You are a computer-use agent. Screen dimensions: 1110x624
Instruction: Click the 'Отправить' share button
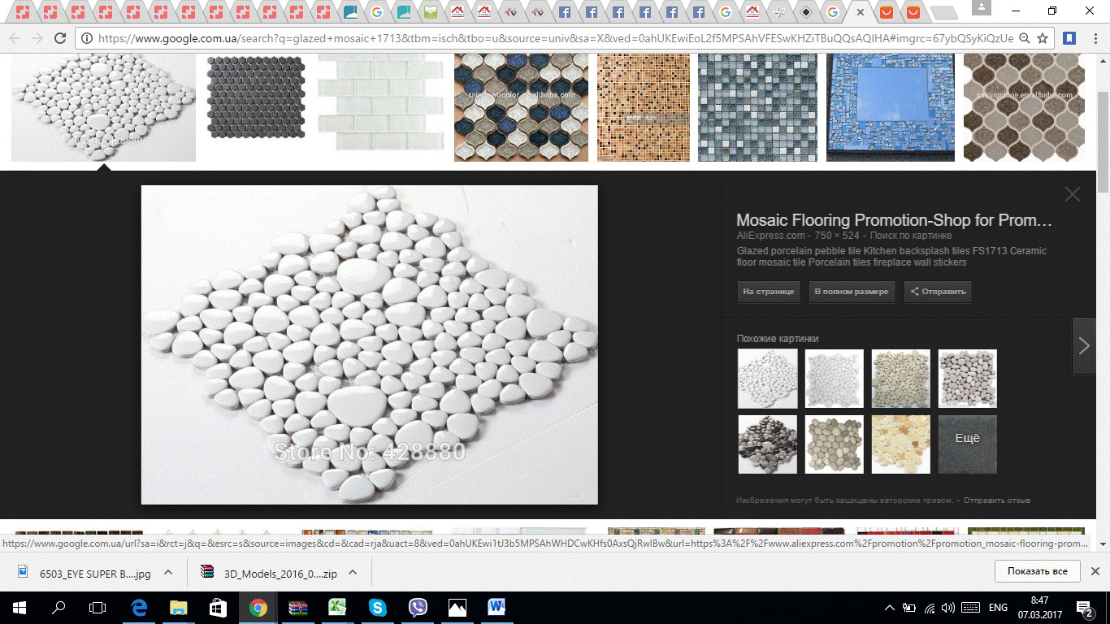coord(938,292)
